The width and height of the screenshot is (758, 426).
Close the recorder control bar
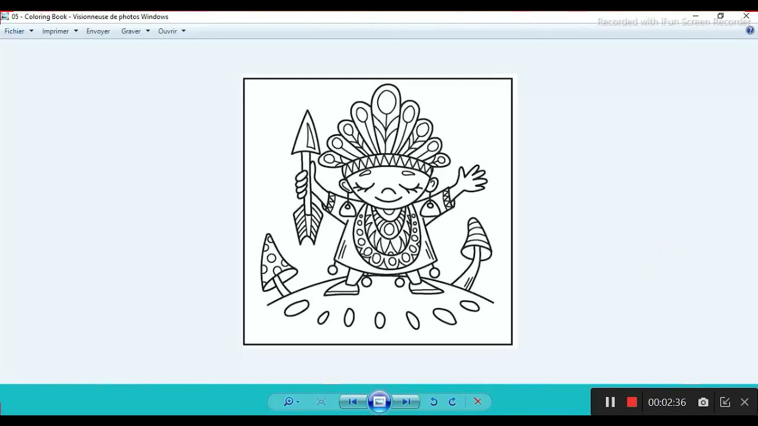745,402
